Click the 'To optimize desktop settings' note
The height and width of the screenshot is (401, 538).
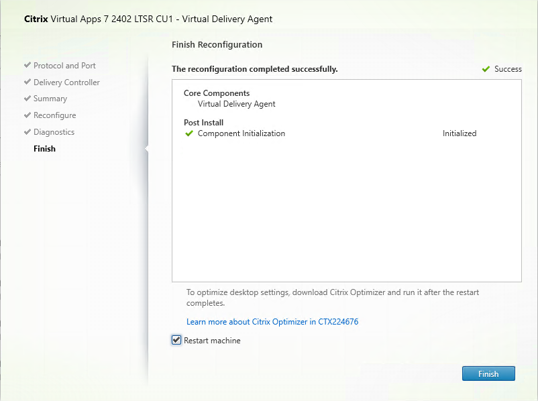point(333,298)
